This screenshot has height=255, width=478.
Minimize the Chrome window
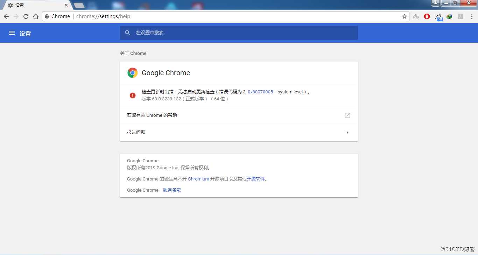pyautogui.click(x=445, y=3)
